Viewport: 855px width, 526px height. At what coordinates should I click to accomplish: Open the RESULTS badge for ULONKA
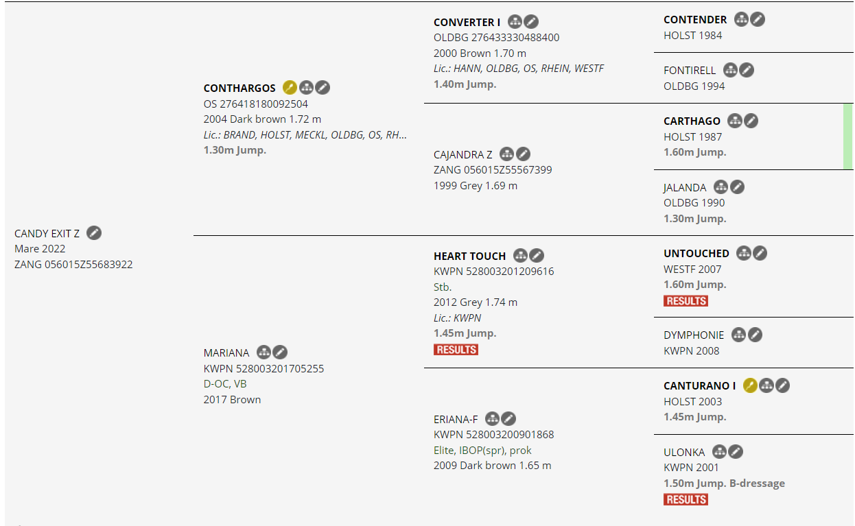point(686,499)
